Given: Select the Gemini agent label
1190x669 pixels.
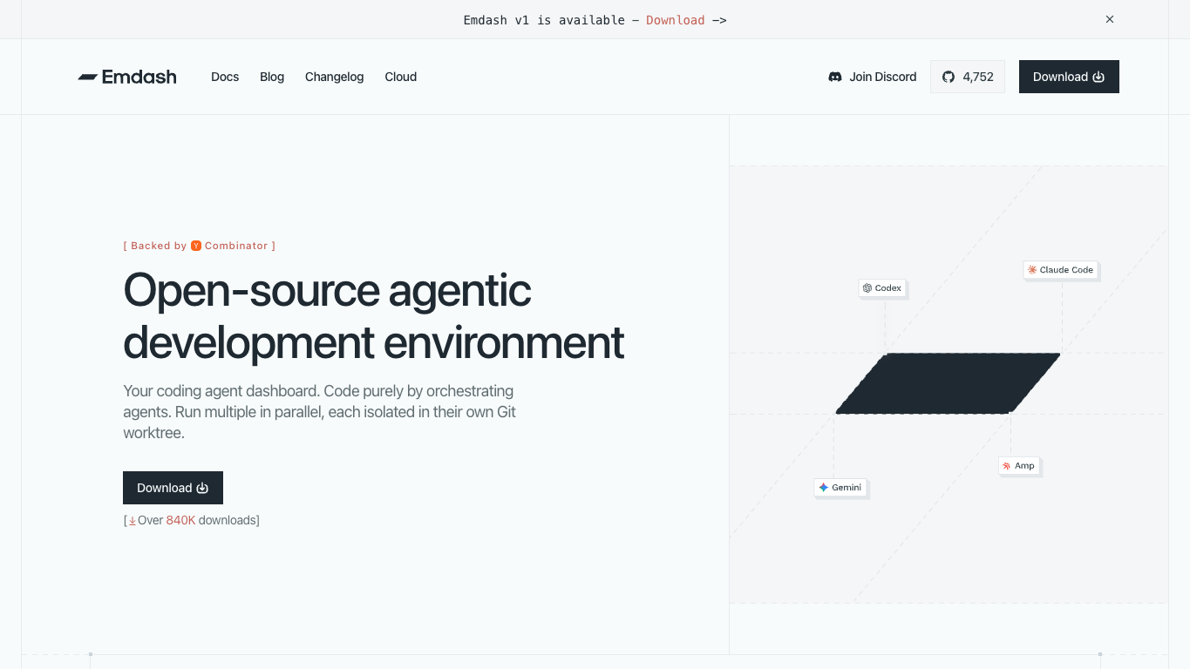Looking at the screenshot, I should 840,488.
